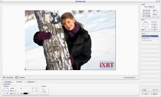Viewport: 161px width, 97px height.
Task: Switch to the Text settings tab
Action: click(x=8, y=82)
